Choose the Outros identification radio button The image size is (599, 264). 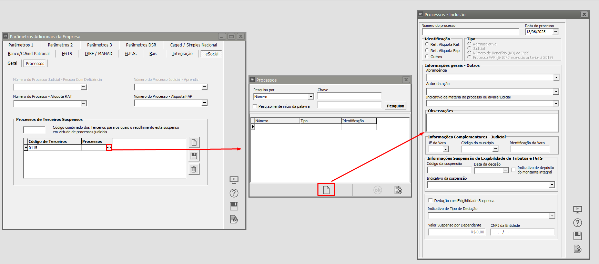click(x=427, y=57)
